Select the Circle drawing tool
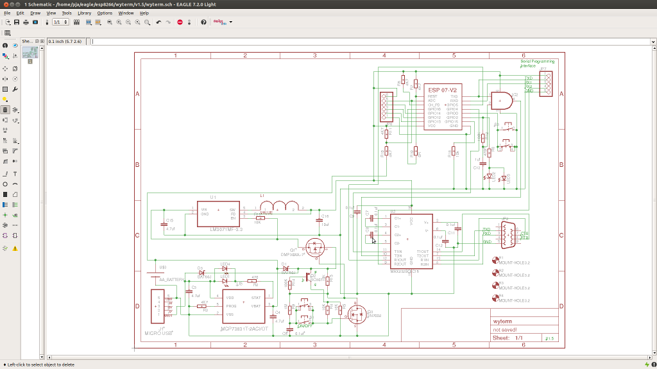The height and width of the screenshot is (369, 657). click(5, 184)
